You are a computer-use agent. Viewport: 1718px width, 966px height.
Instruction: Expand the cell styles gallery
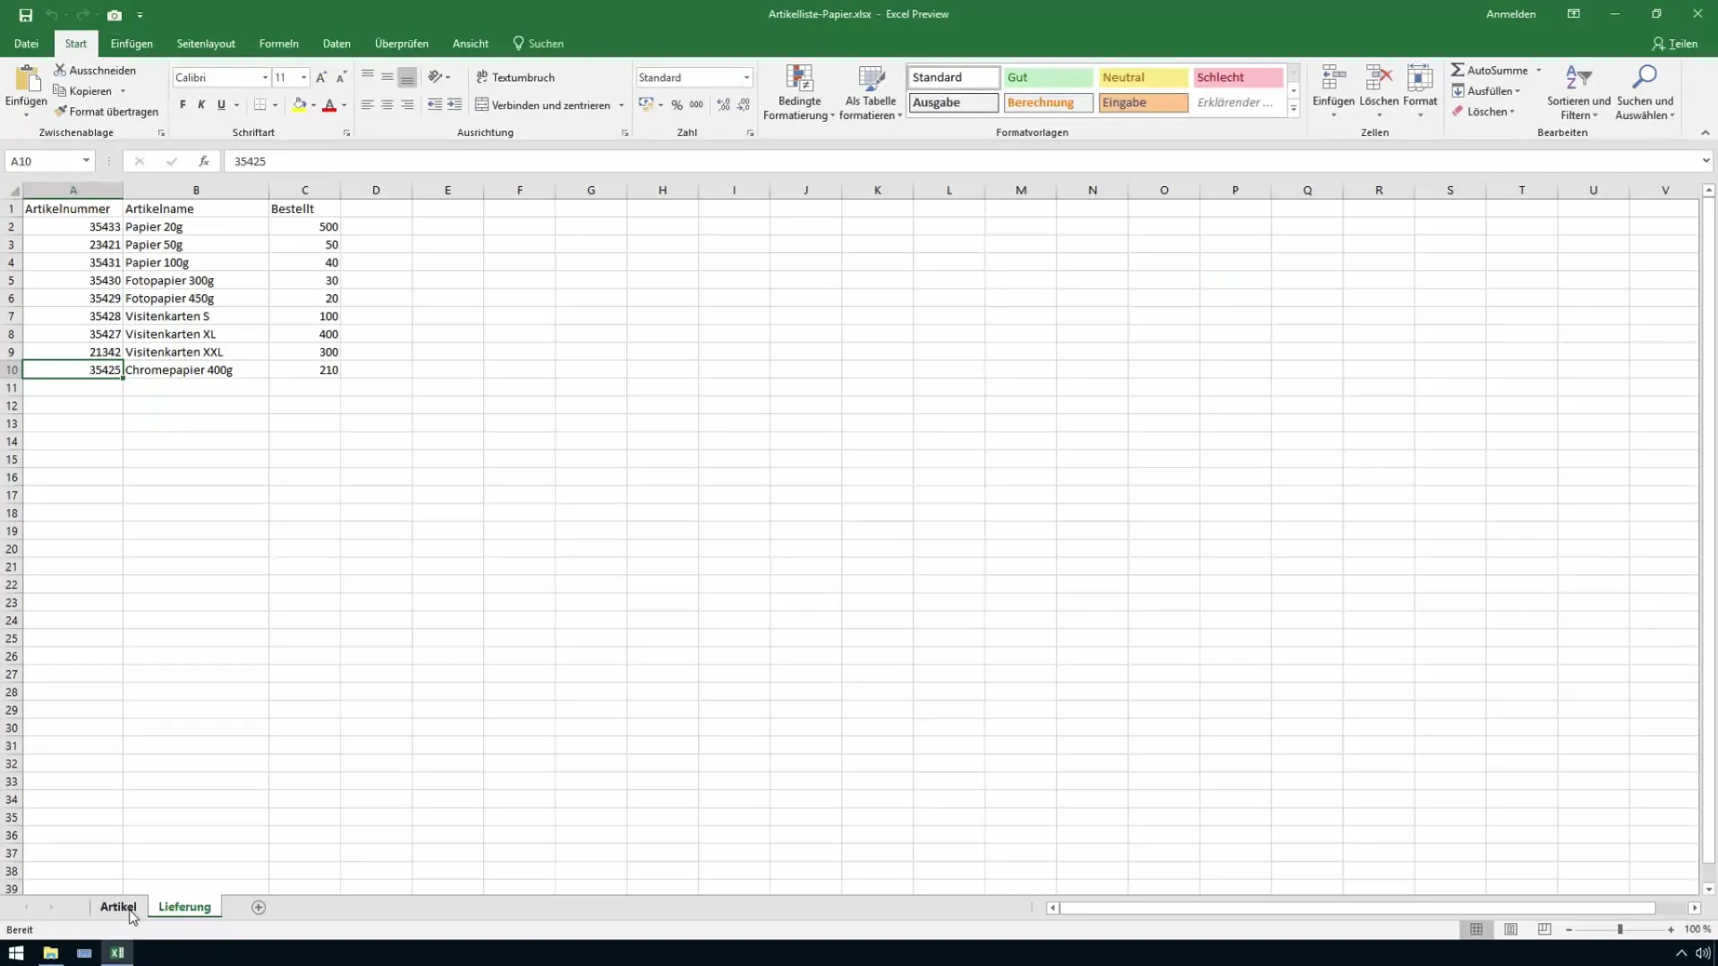tap(1293, 108)
